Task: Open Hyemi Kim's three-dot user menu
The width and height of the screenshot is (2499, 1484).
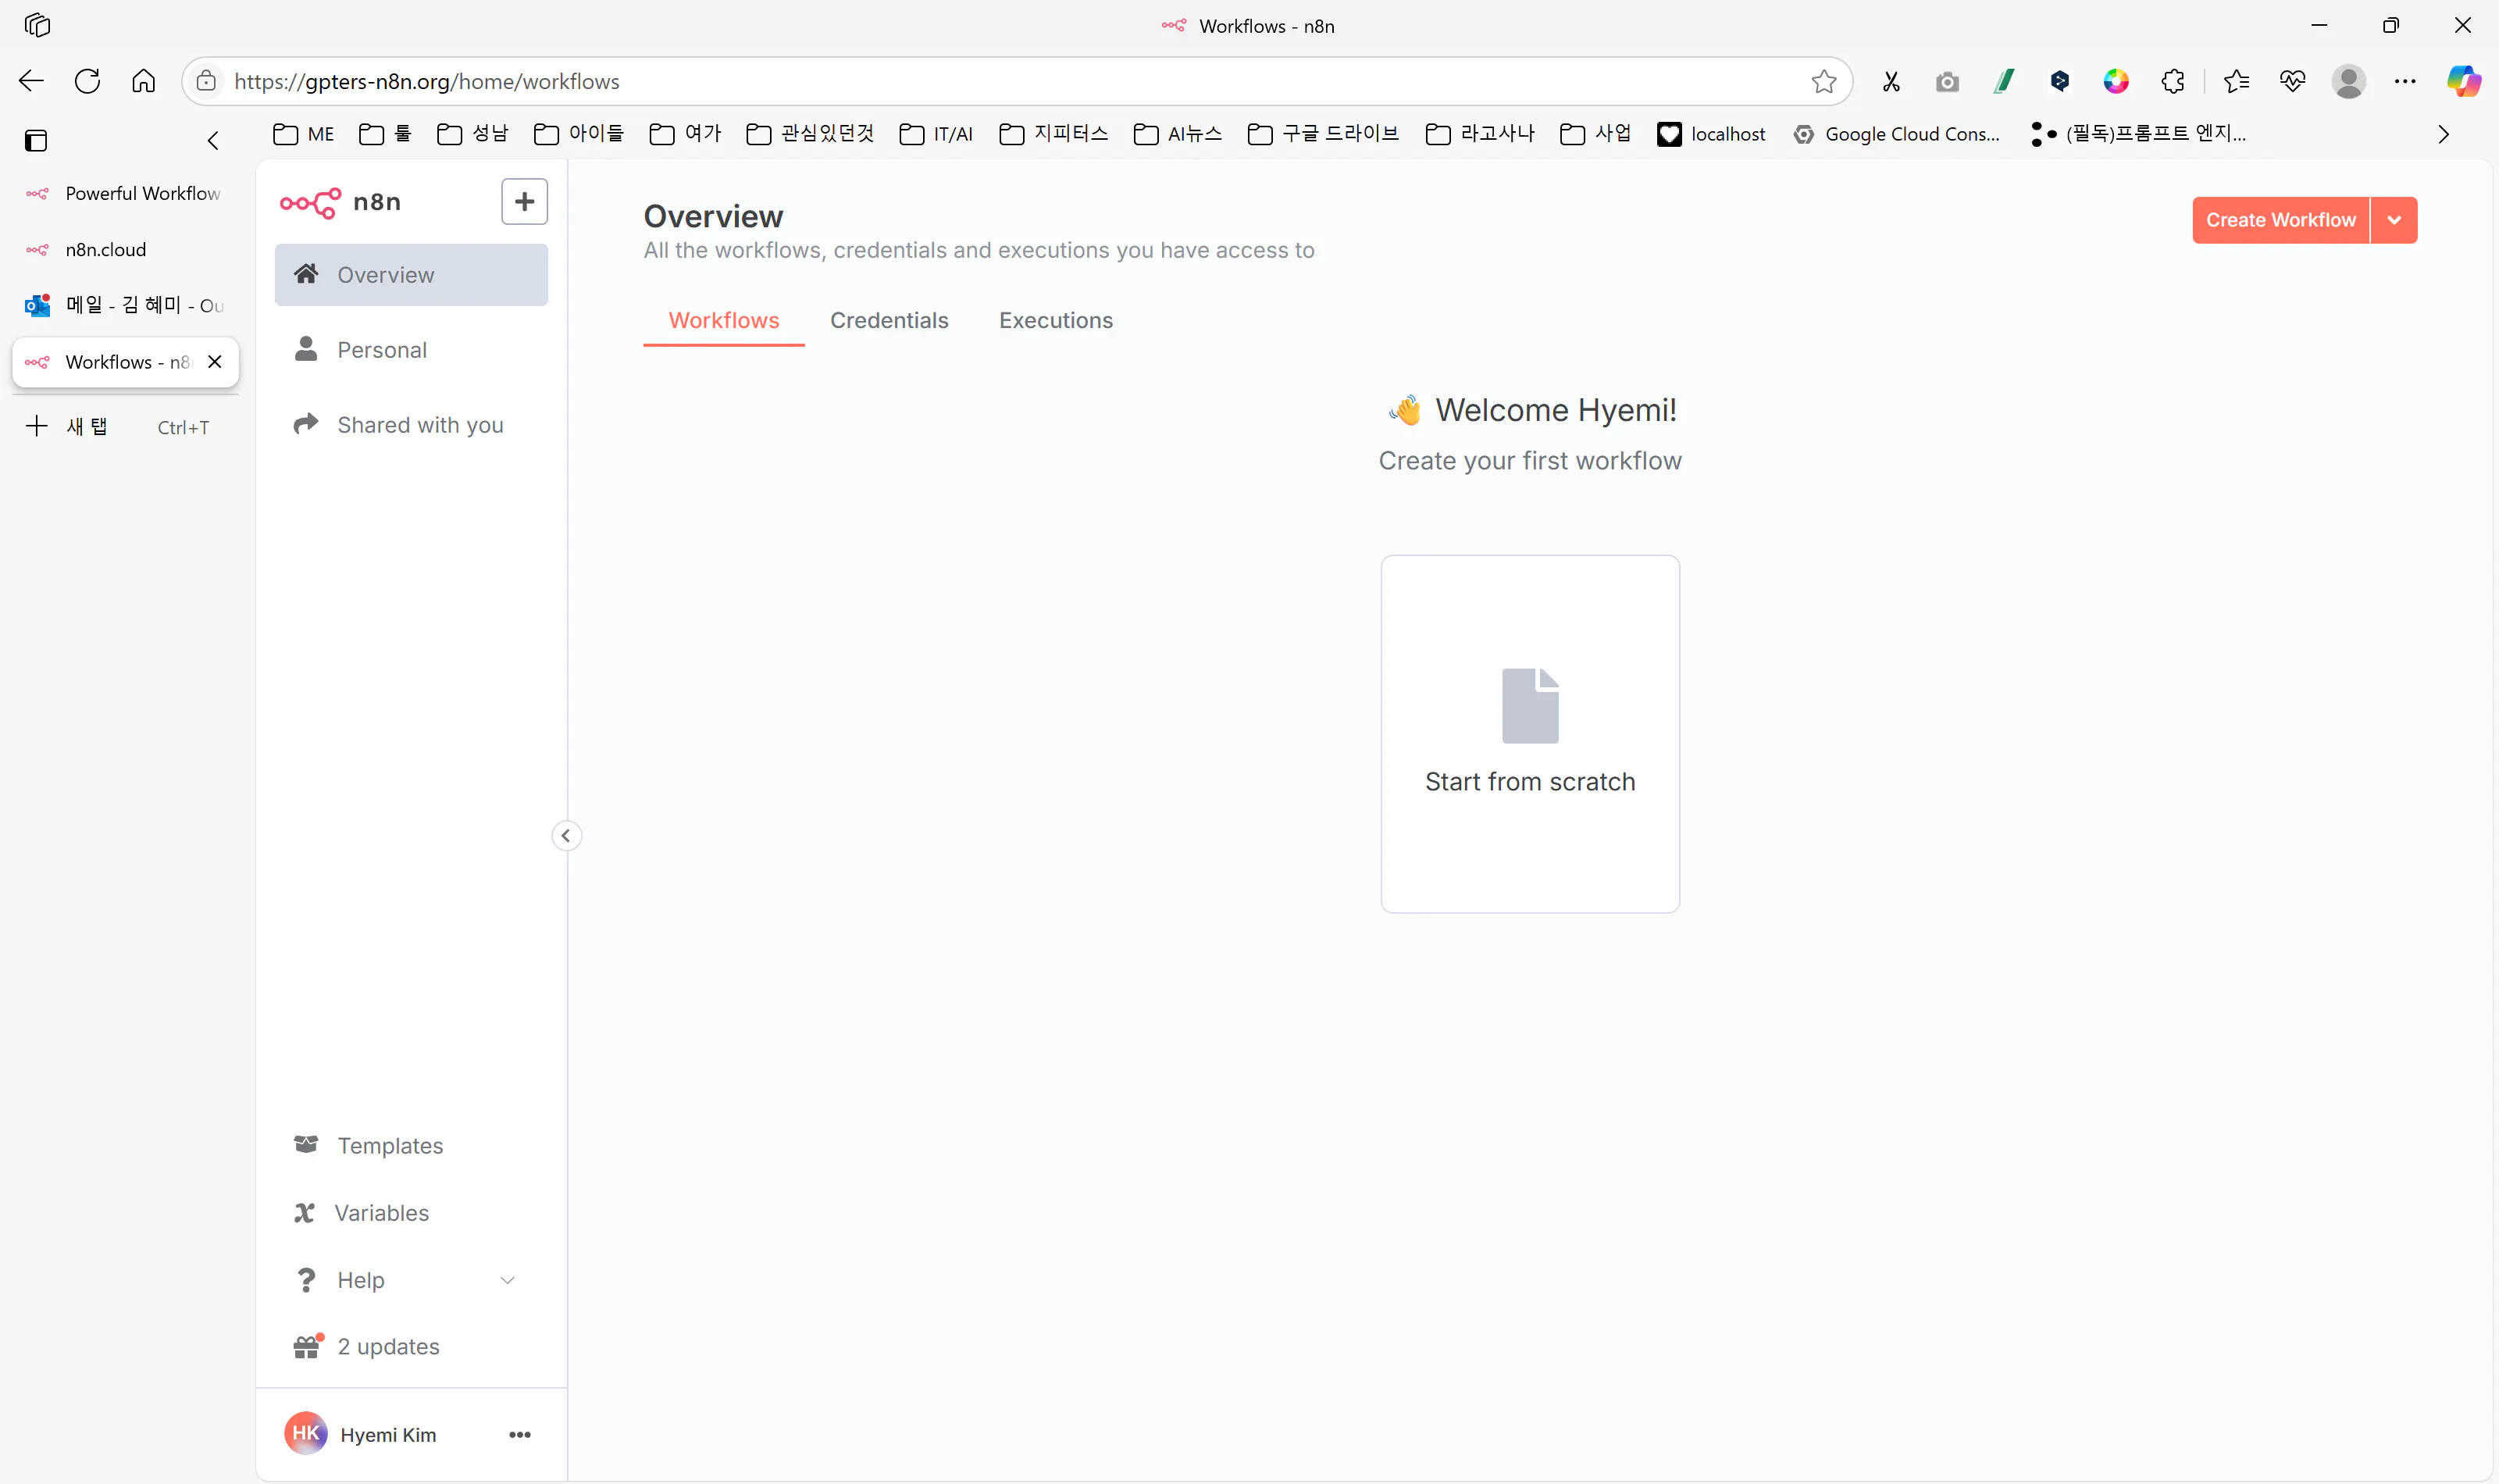Action: pyautogui.click(x=520, y=1434)
